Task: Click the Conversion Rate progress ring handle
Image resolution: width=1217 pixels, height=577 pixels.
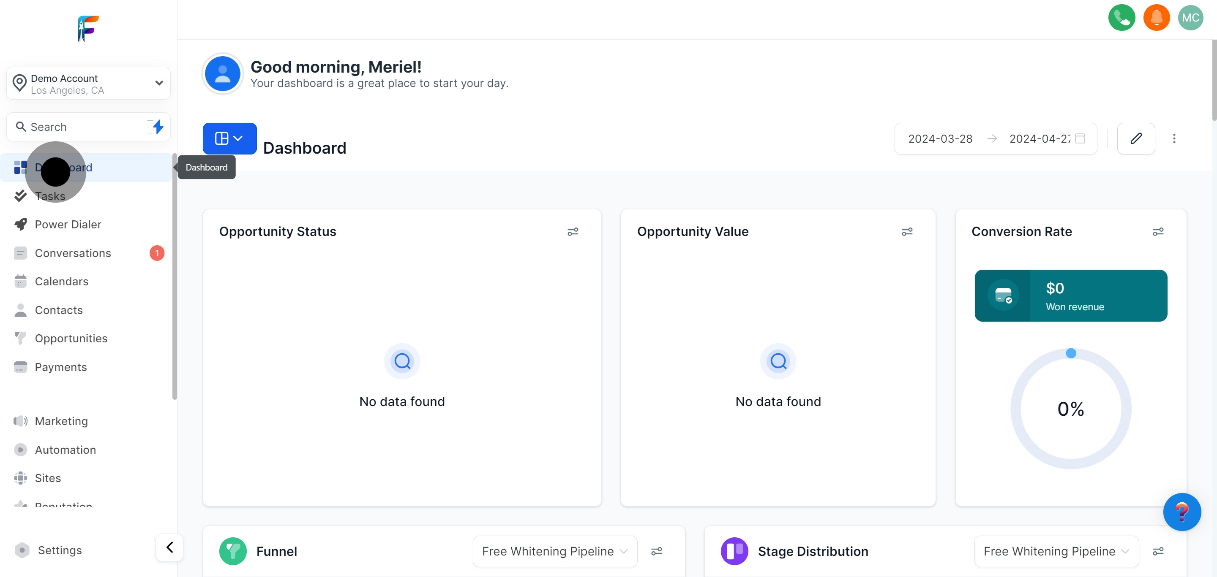Action: (1071, 353)
